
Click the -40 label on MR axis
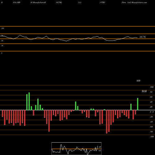[x=151, y=122]
